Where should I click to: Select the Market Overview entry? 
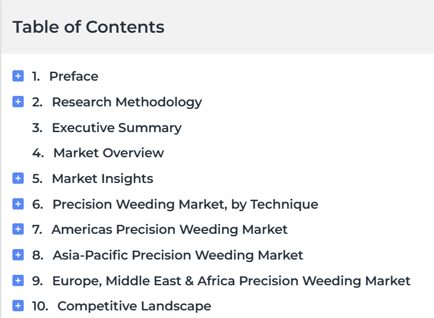(109, 153)
